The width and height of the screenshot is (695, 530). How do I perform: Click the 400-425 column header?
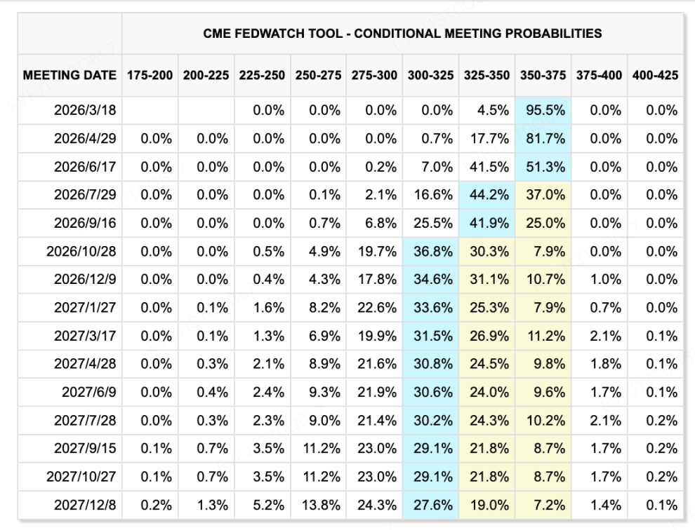point(655,75)
